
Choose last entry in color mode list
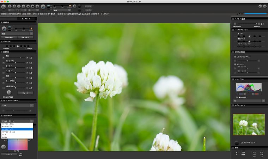coord(17,137)
